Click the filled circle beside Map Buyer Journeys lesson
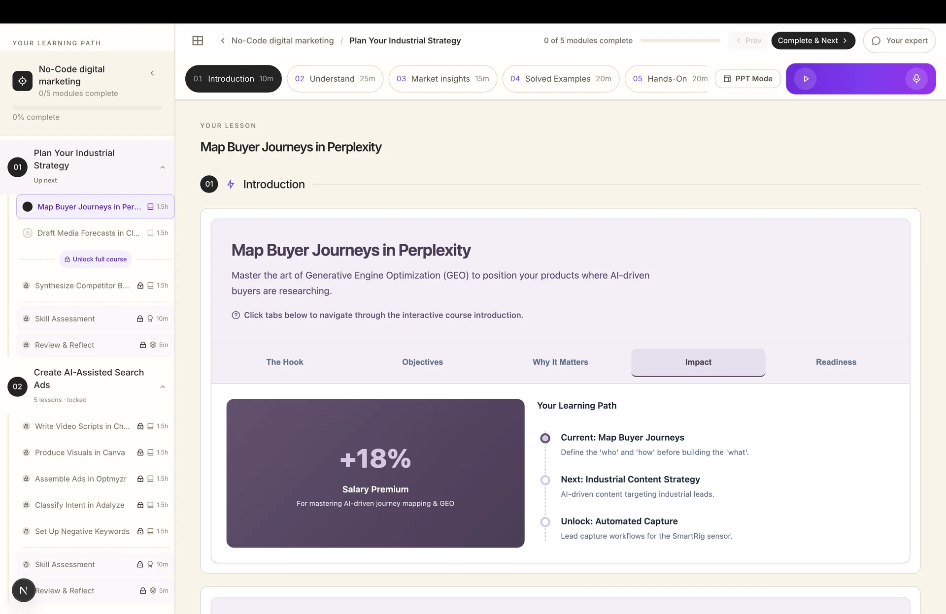 pos(28,207)
